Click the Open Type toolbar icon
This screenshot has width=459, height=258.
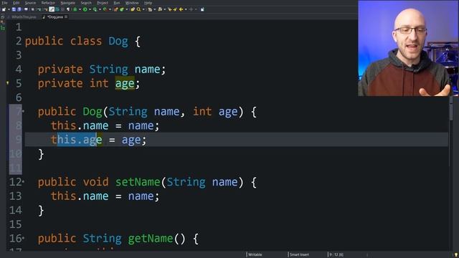[133, 9]
